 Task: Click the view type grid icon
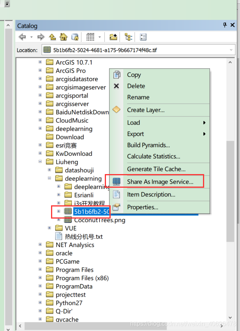point(90,37)
